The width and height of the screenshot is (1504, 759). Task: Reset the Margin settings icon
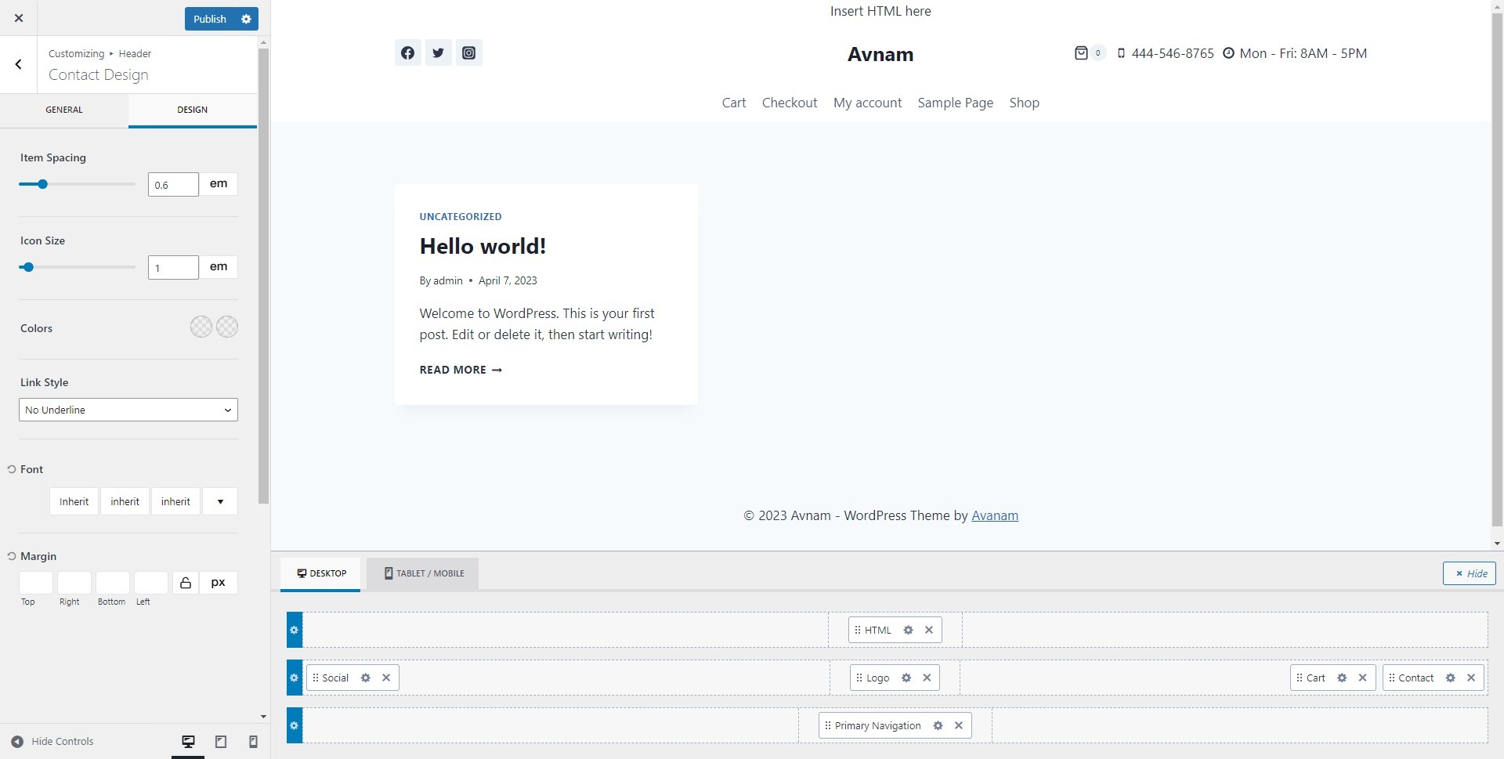12,556
